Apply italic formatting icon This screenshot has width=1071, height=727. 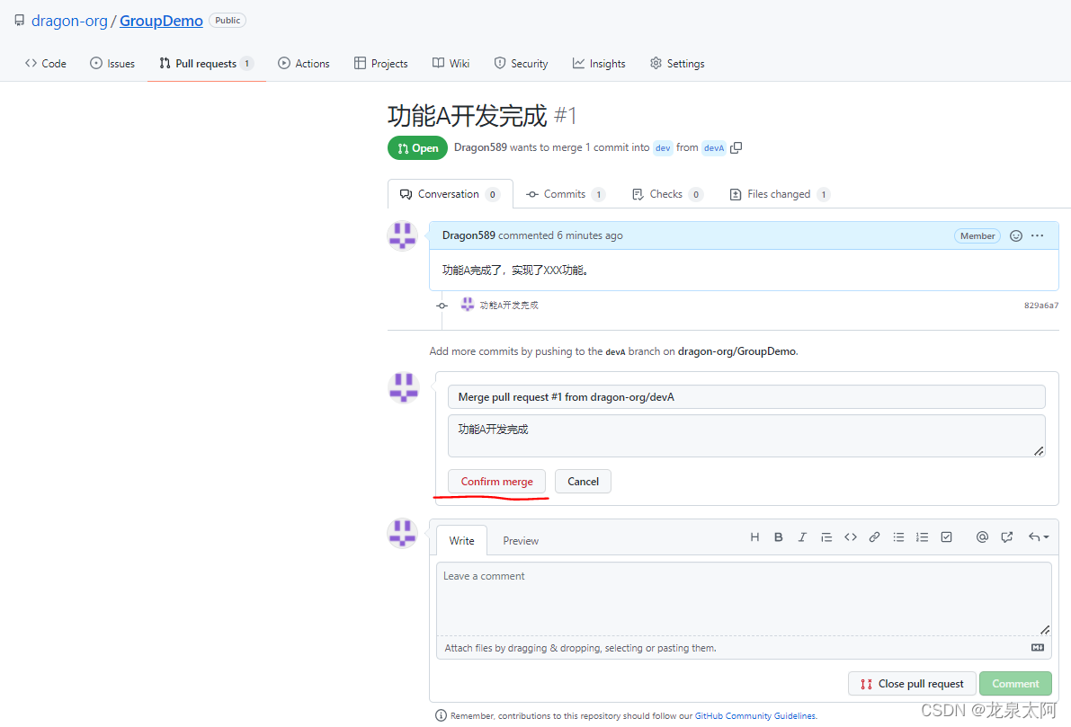[802, 537]
